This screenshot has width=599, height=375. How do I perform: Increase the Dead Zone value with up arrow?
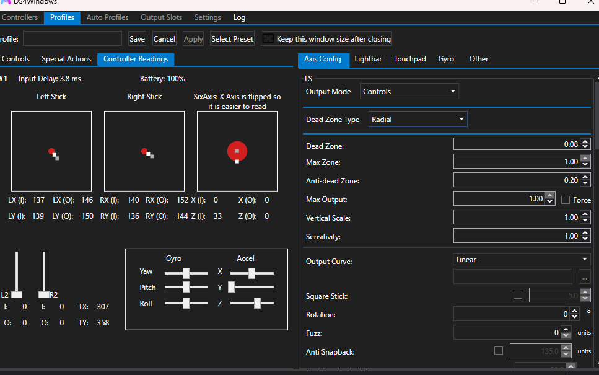(586, 141)
